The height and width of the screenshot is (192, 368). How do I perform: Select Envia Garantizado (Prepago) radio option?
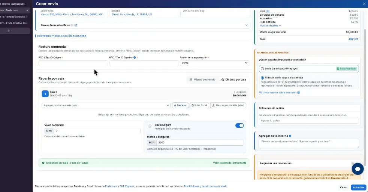click(x=262, y=69)
